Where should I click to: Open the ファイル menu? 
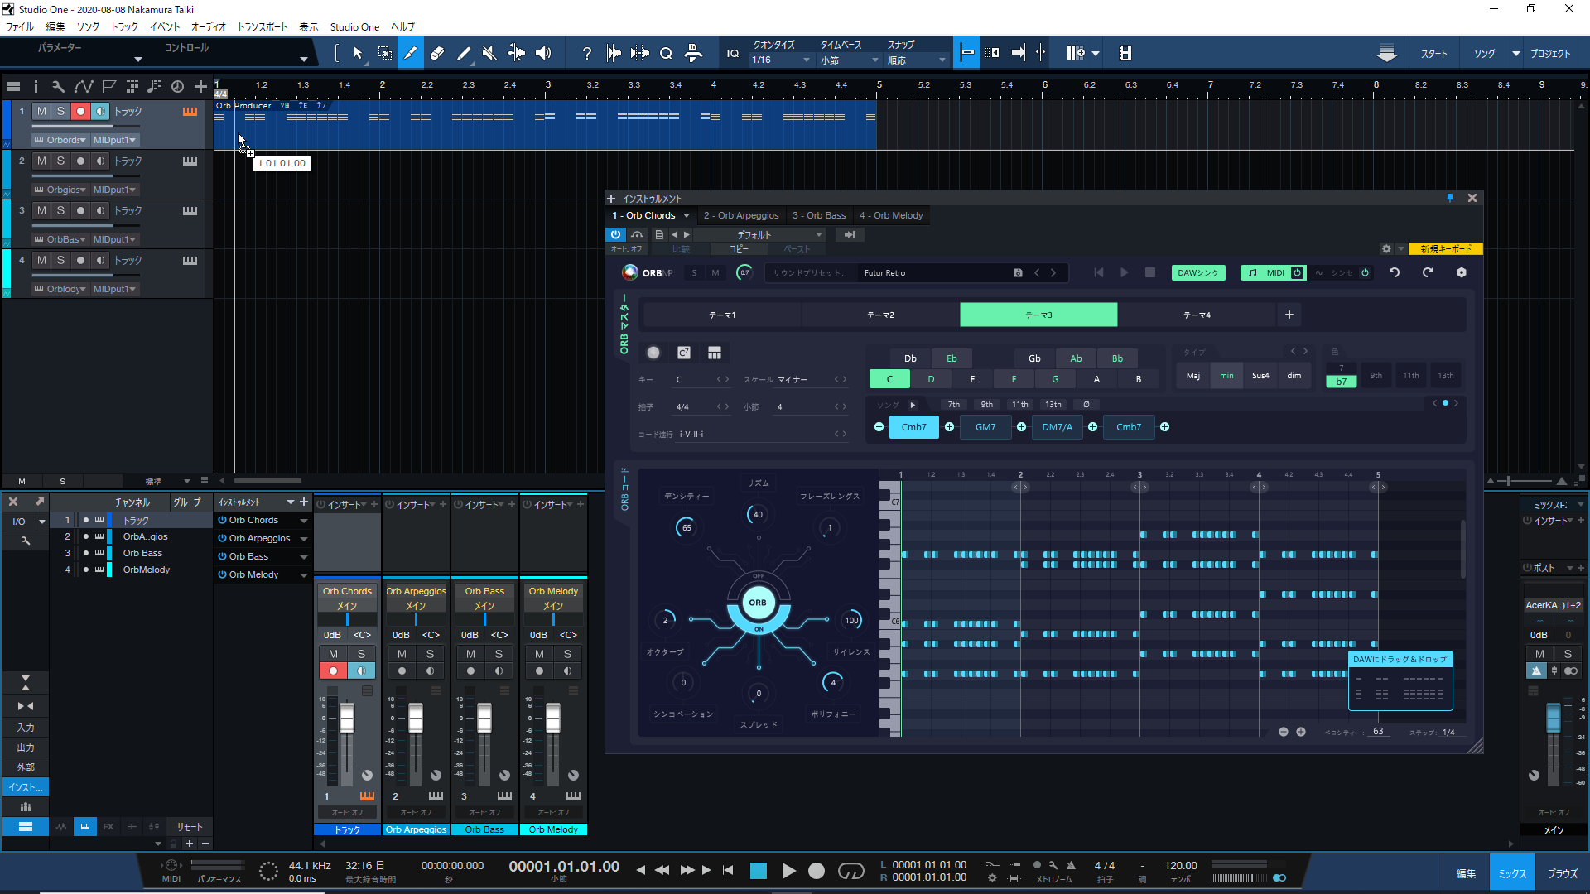[20, 26]
